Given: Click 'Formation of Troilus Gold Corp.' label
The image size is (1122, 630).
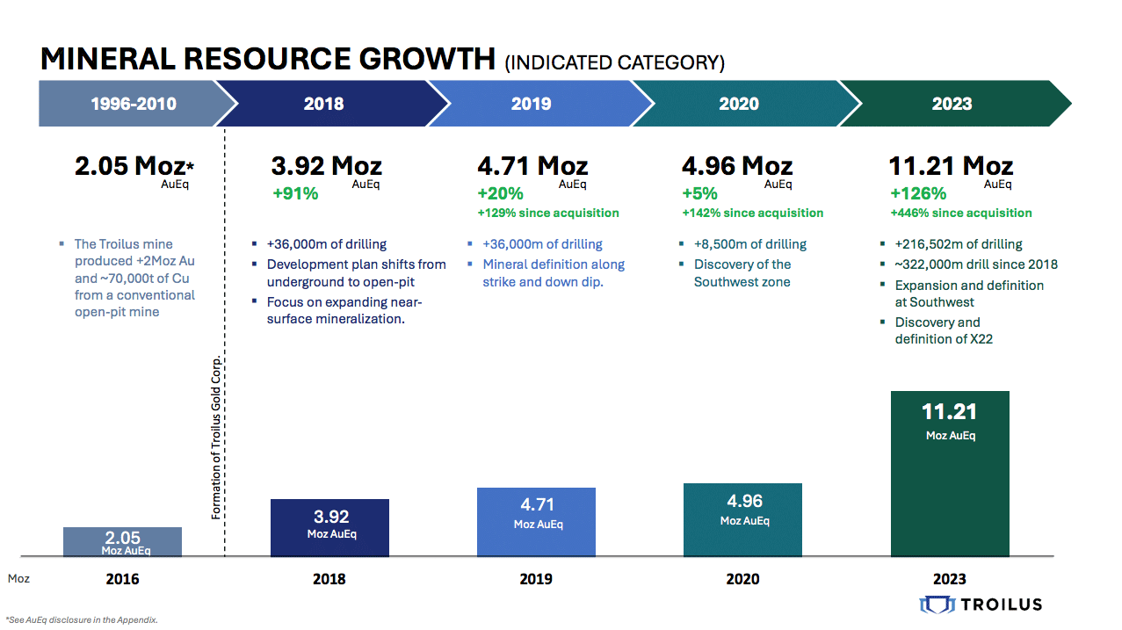Looking at the screenshot, I should [x=216, y=437].
